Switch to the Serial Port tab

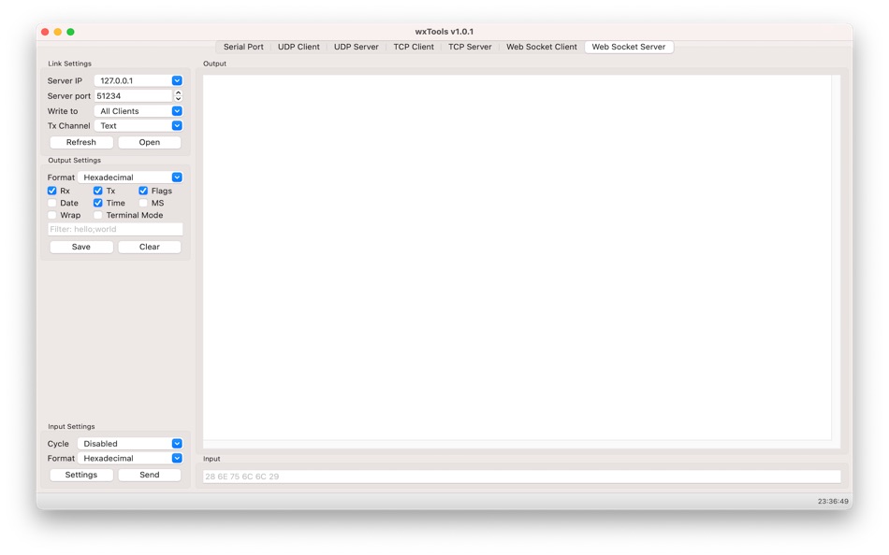point(242,46)
